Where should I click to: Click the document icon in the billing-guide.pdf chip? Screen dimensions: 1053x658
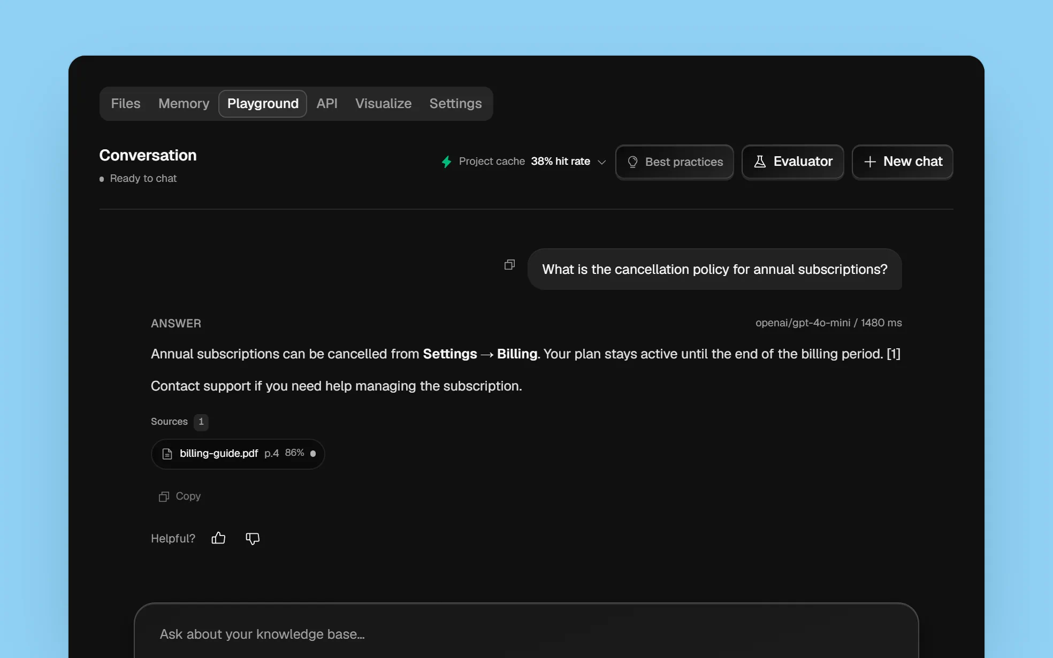[x=167, y=454]
